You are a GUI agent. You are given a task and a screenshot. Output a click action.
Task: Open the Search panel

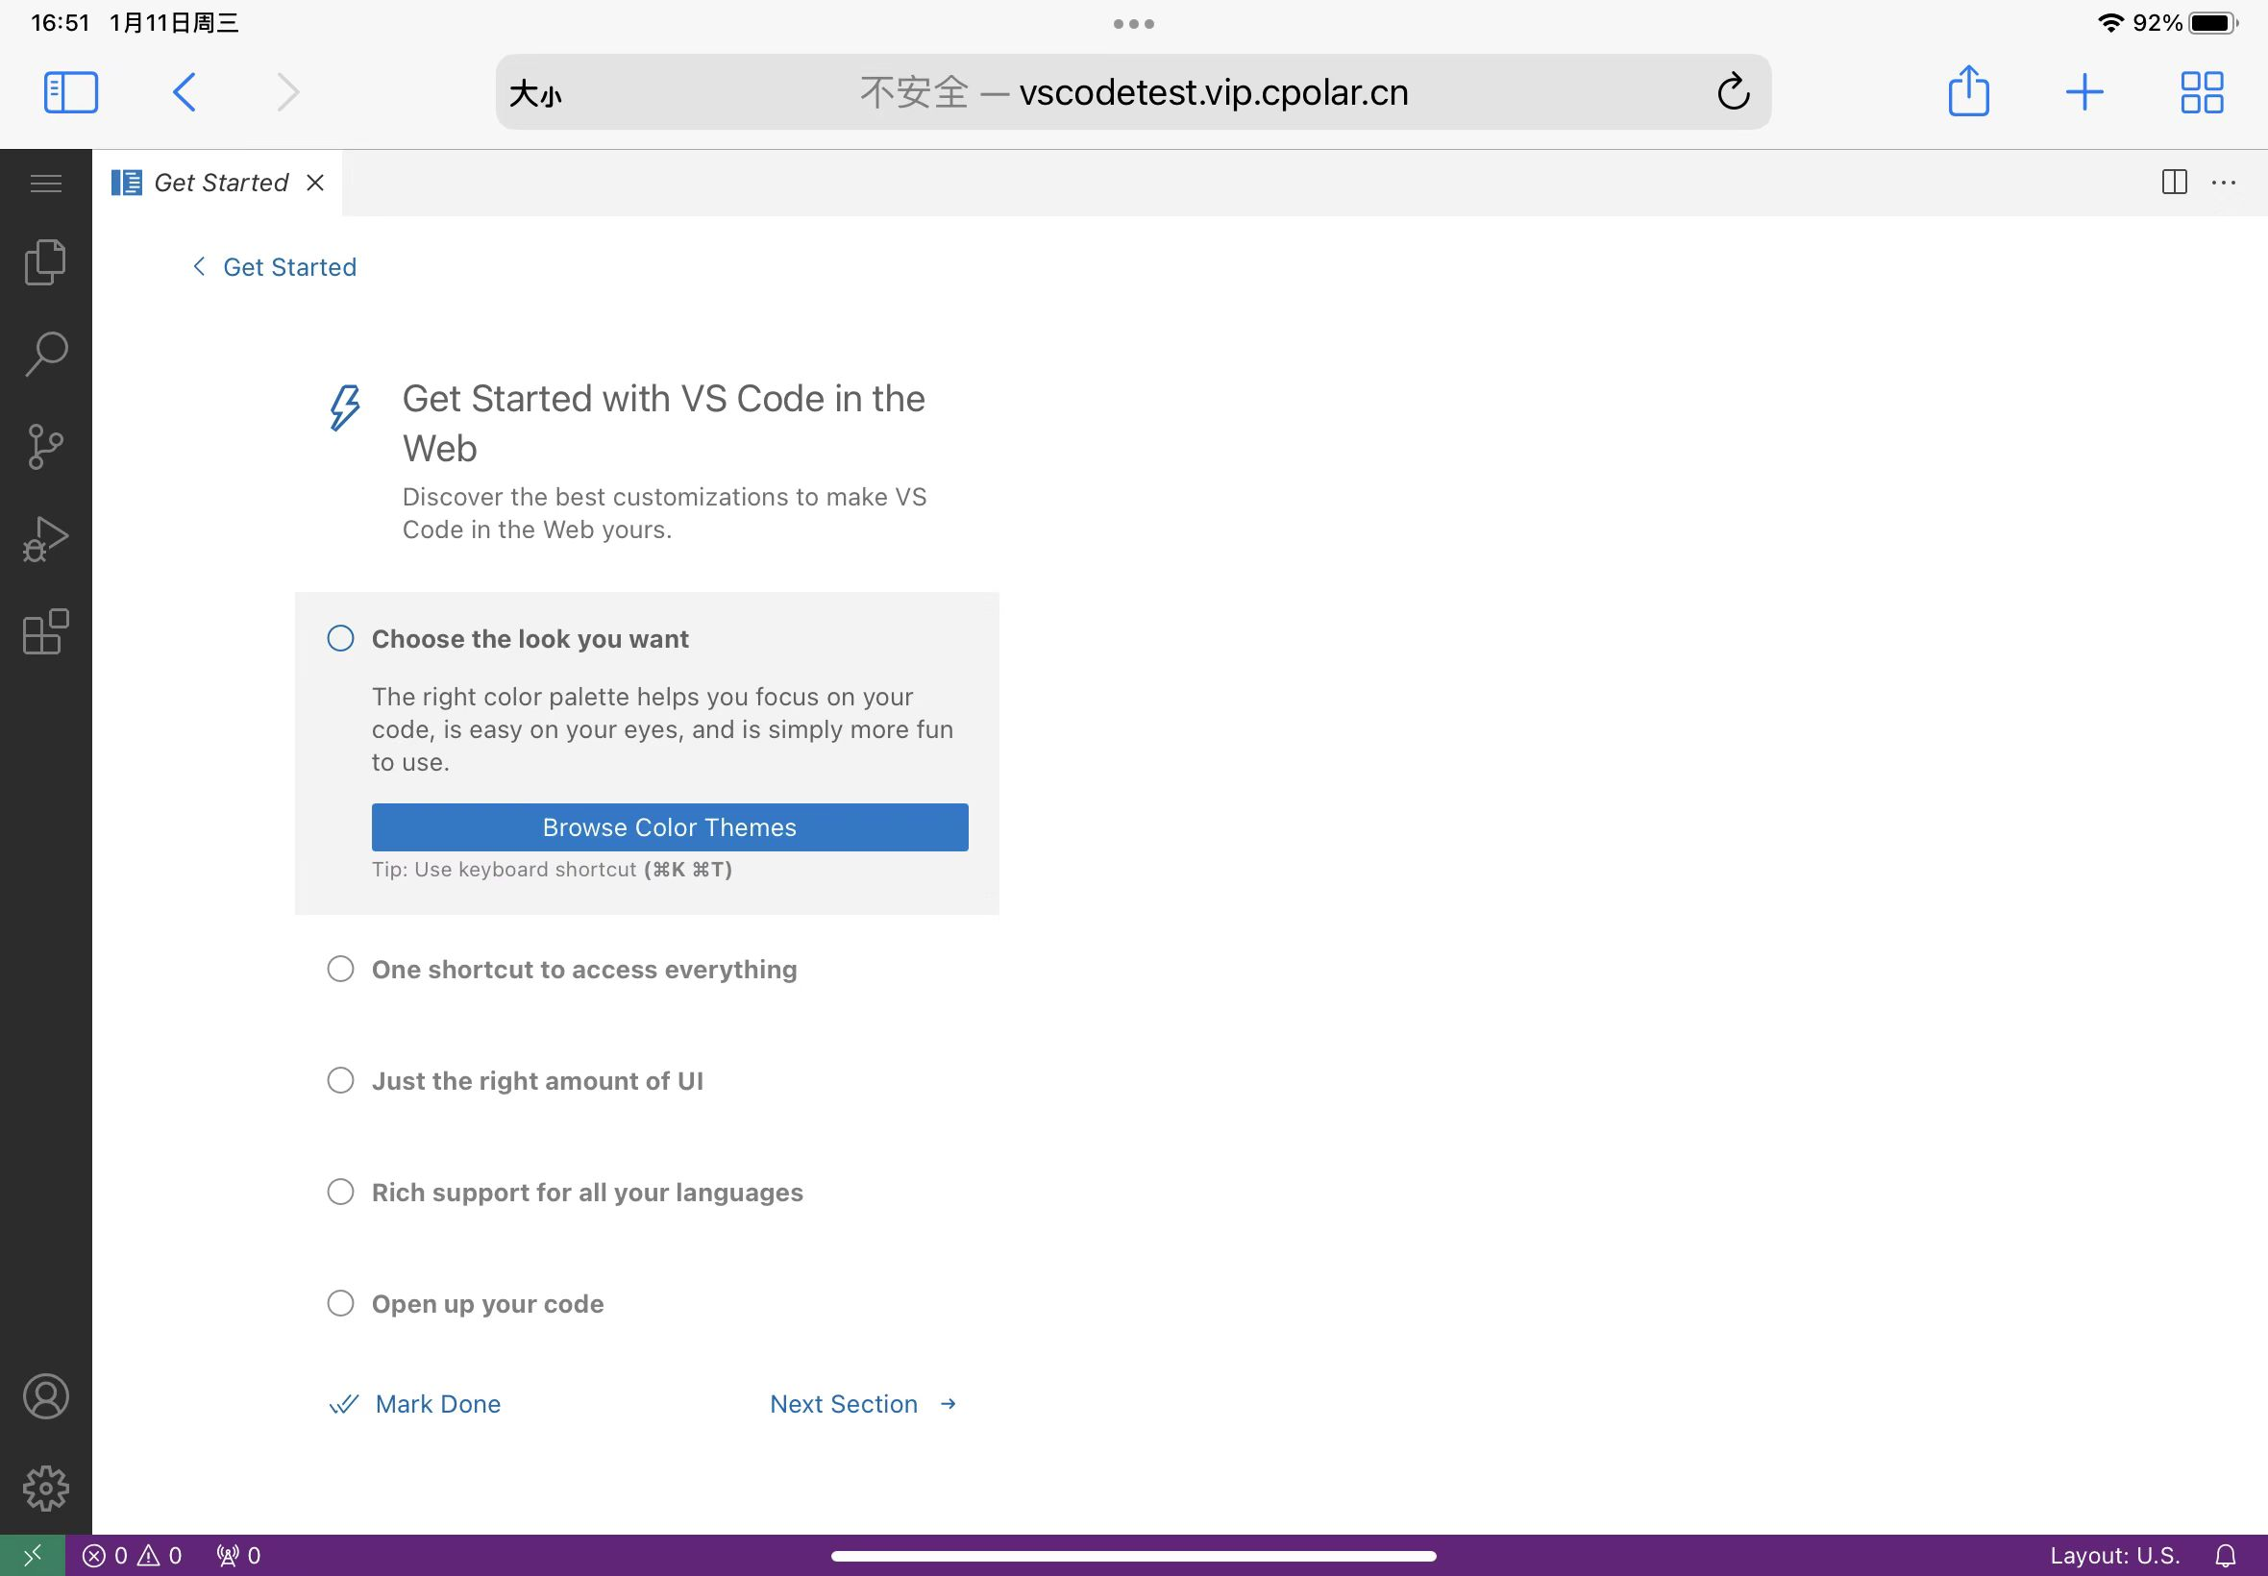tap(46, 353)
